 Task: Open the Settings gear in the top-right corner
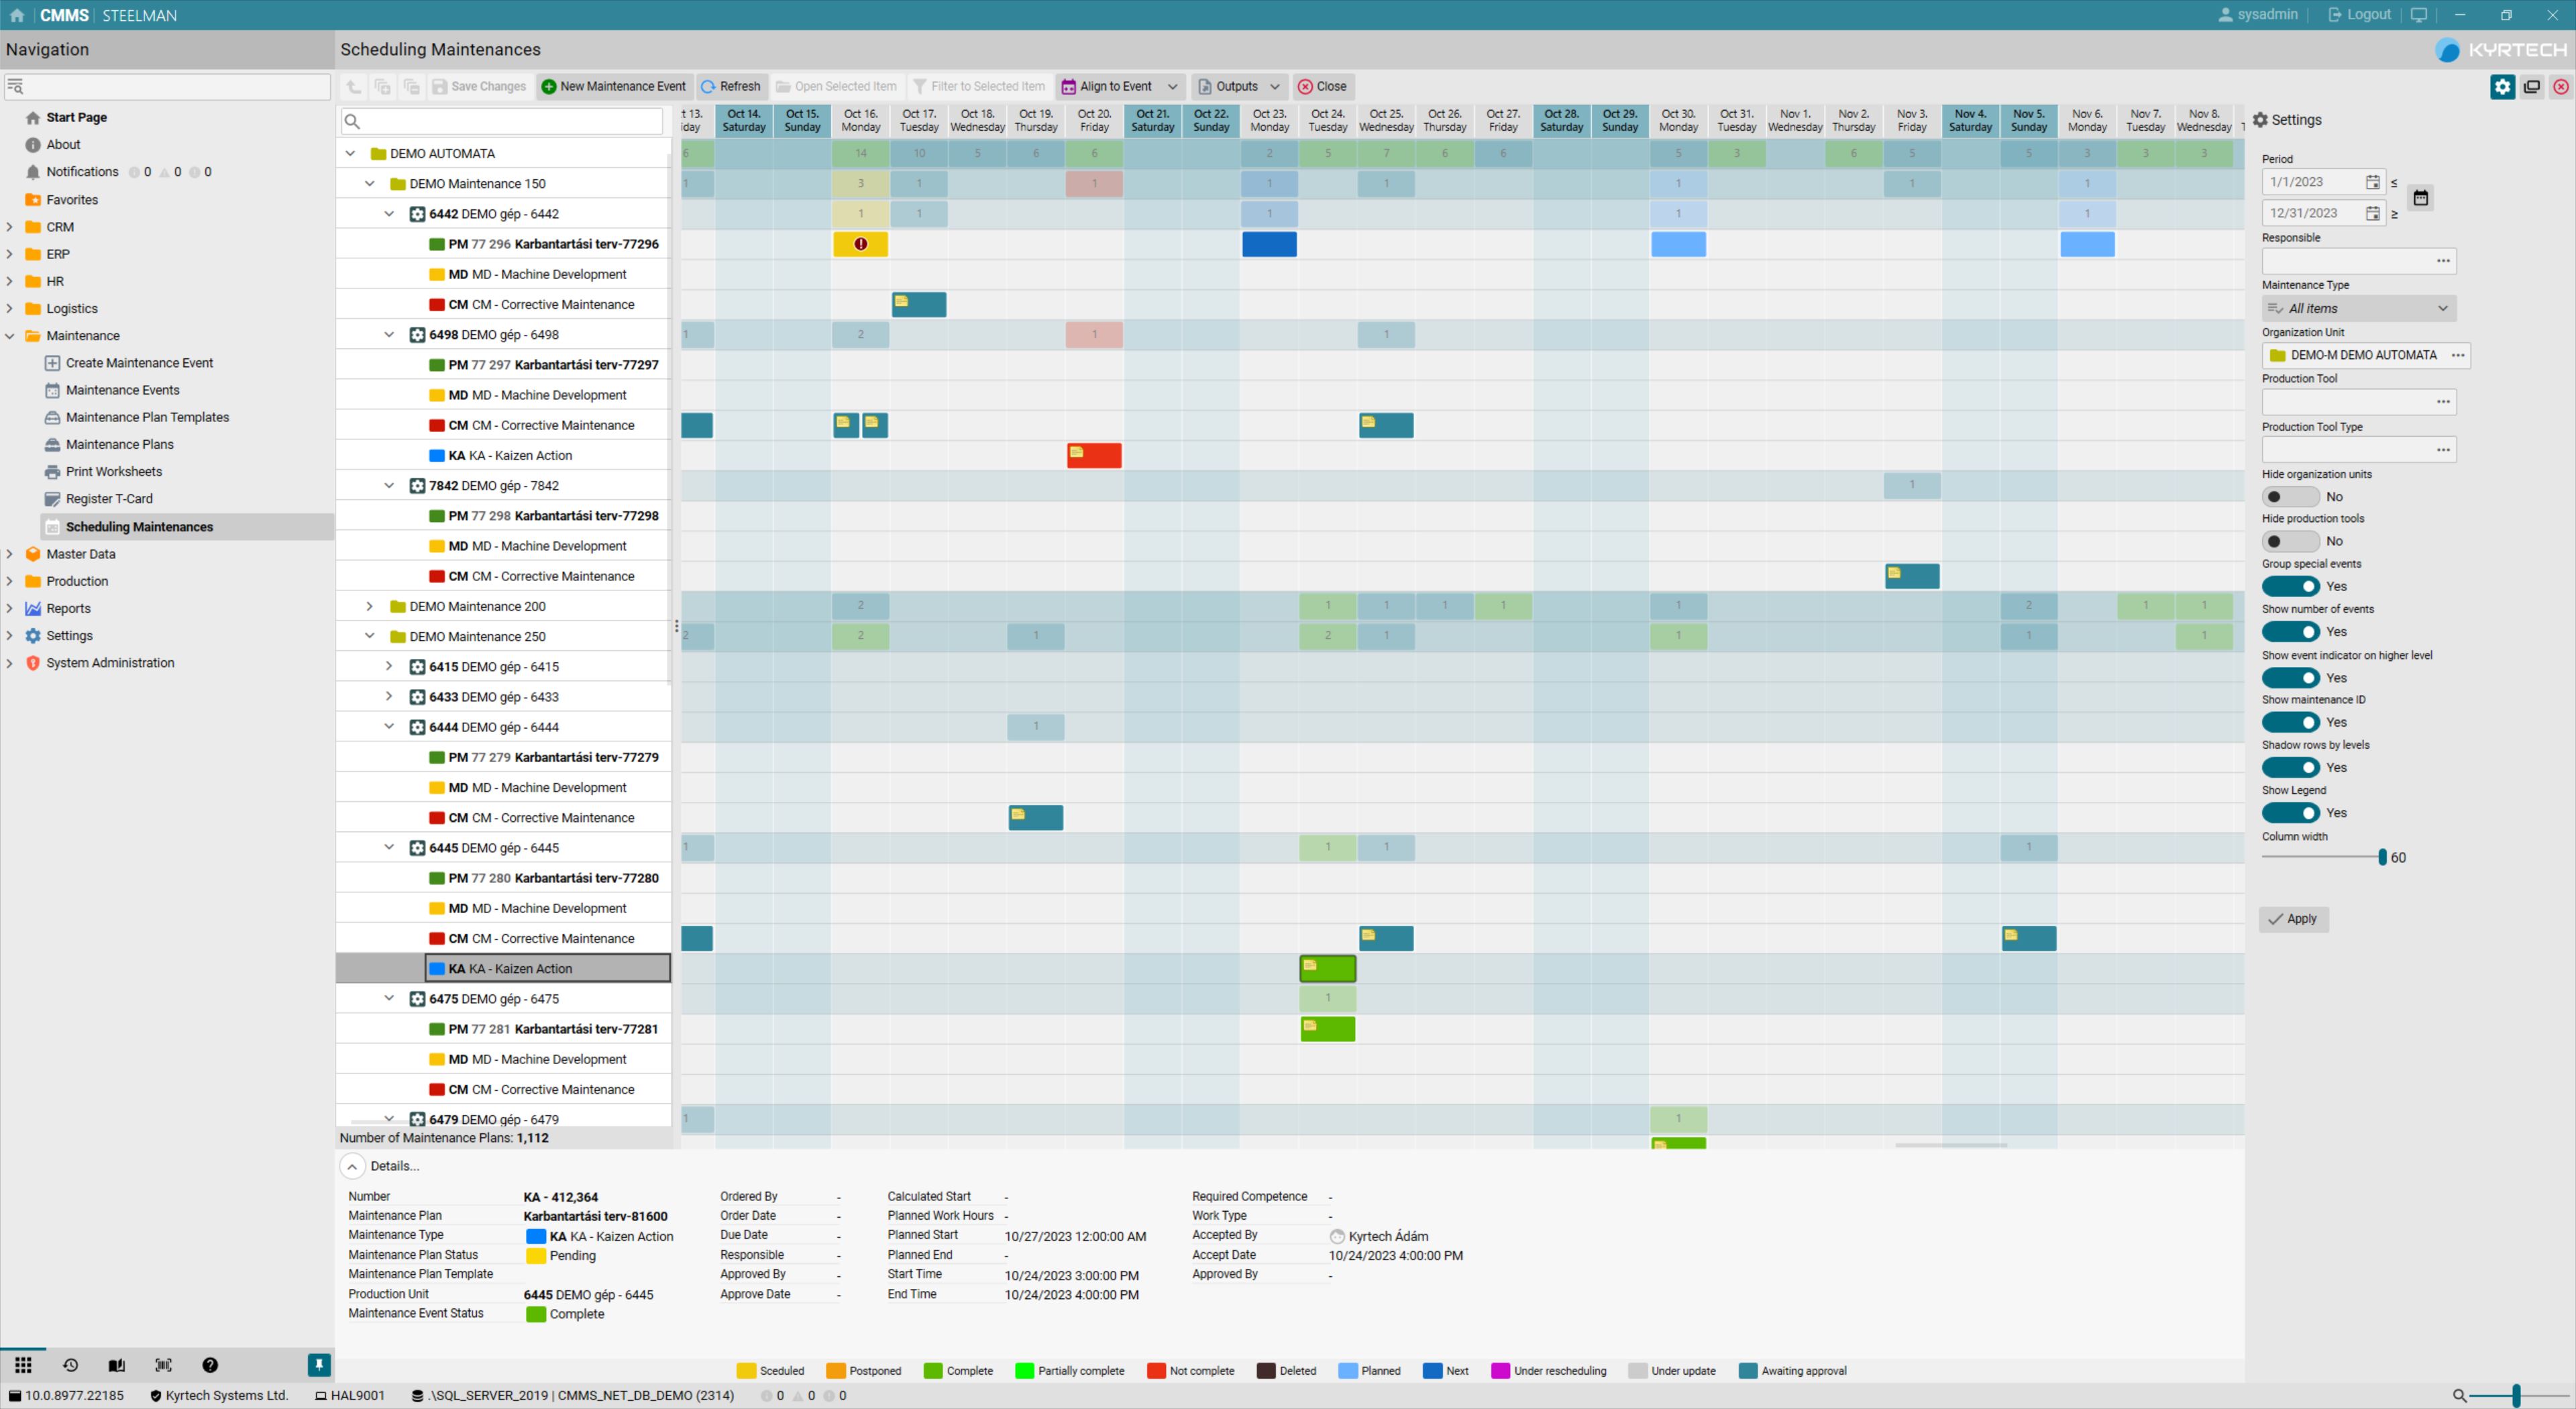[2502, 87]
